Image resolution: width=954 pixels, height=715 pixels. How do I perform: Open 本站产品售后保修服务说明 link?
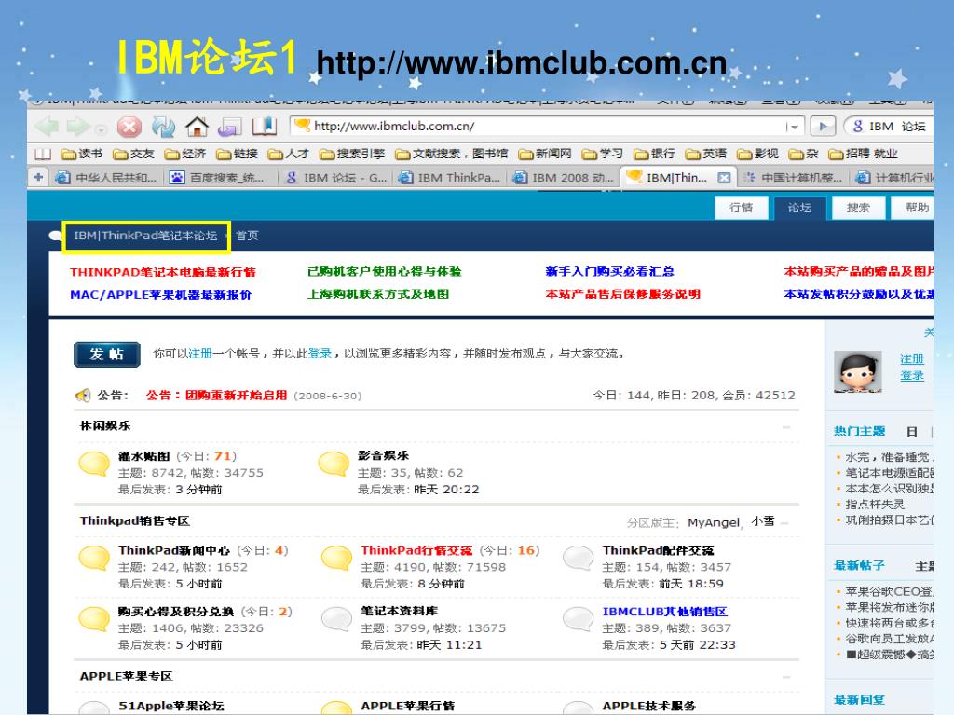click(623, 293)
